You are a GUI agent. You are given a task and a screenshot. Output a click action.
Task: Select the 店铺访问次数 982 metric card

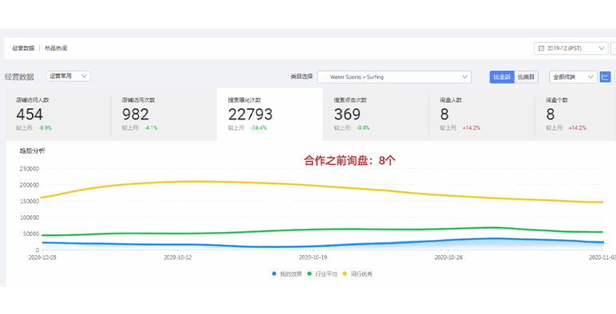coord(164,114)
